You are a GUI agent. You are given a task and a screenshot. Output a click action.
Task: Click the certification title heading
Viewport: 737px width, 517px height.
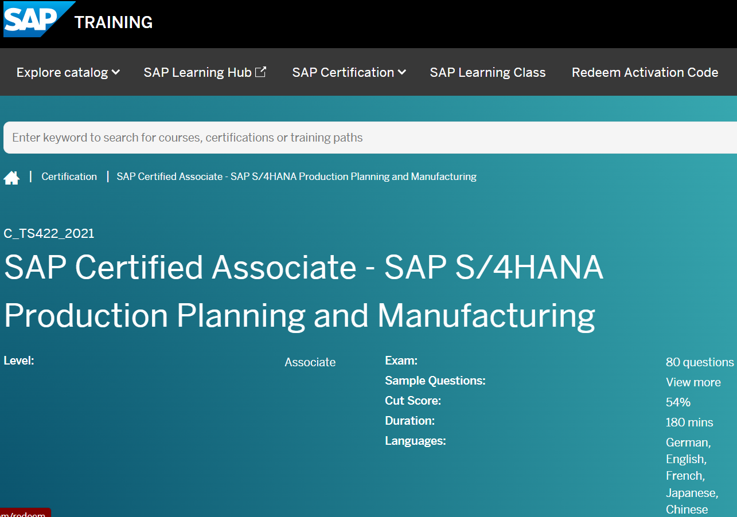[x=303, y=291]
